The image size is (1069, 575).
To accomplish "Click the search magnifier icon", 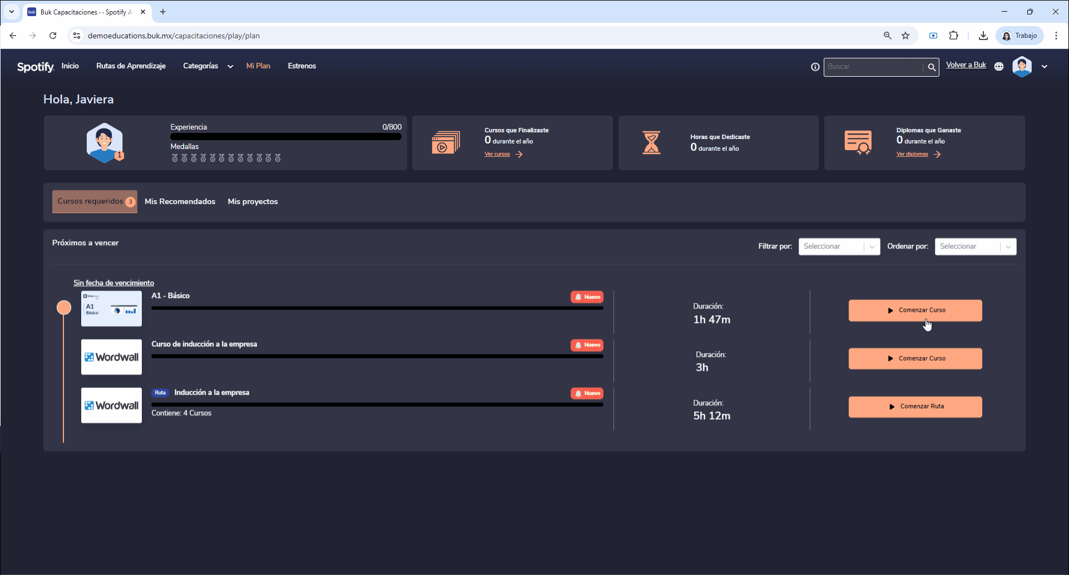I will point(932,67).
